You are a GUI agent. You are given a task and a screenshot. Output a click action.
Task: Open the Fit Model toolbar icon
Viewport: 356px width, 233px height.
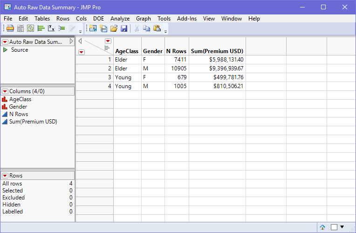pos(62,28)
